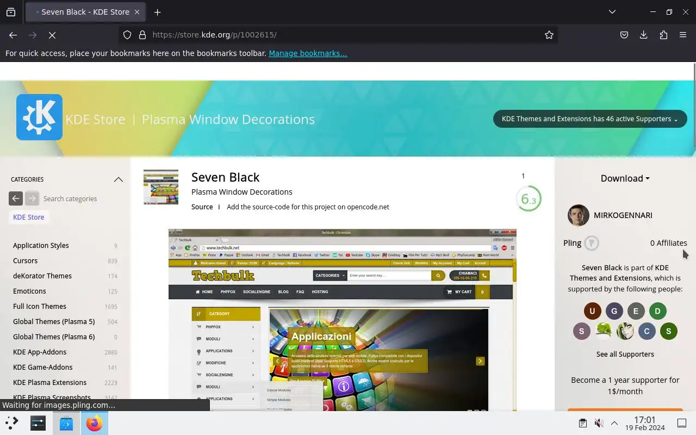The width and height of the screenshot is (696, 435).
Task: Open the Firefox application hamburger menu
Action: click(683, 35)
